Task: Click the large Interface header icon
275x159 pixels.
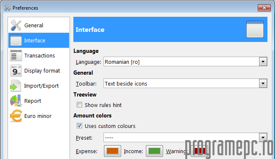Action: tap(255, 29)
